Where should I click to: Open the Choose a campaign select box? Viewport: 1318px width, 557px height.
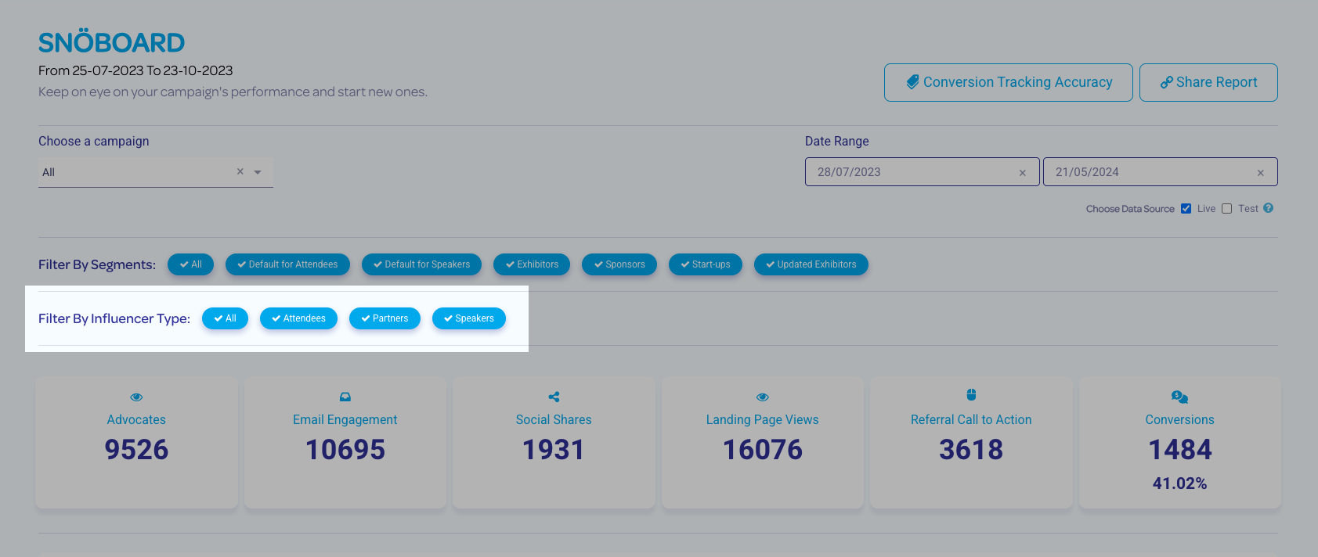[133, 172]
